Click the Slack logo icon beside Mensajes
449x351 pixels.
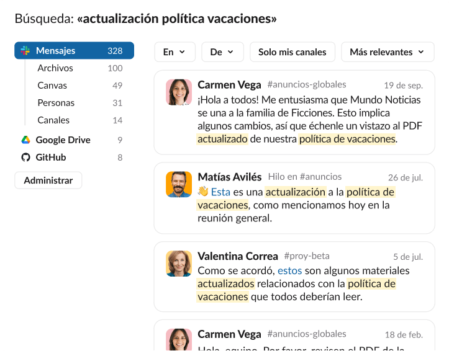[25, 51]
